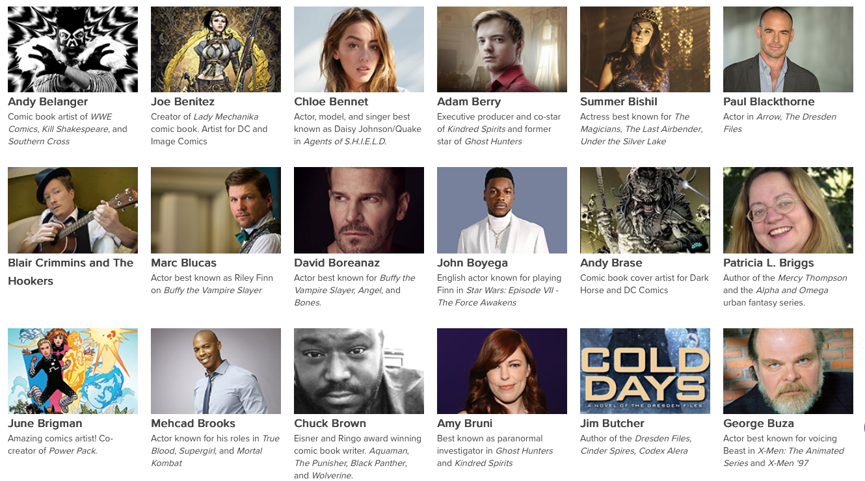Image resolution: width=865 pixels, height=481 pixels.
Task: Open Andy Belanger's guest photo
Action: (x=73, y=49)
